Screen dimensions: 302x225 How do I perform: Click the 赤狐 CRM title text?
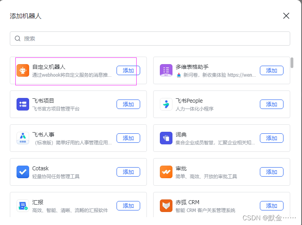tap(187, 202)
